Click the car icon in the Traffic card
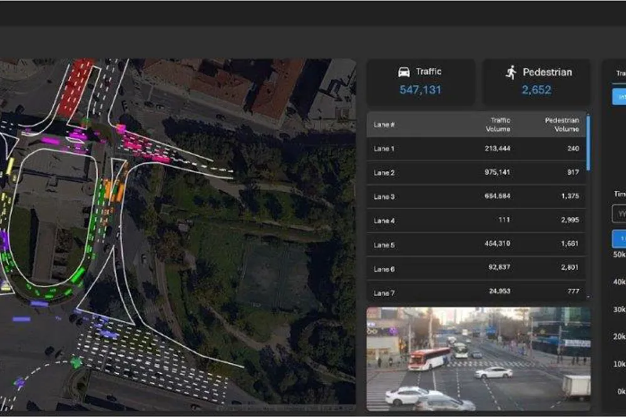 coord(404,72)
